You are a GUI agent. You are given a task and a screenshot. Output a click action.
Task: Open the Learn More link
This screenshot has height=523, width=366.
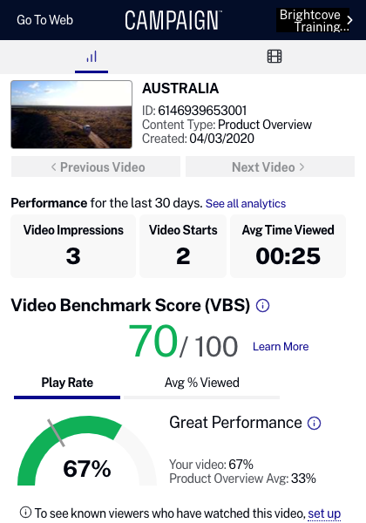pos(281,347)
